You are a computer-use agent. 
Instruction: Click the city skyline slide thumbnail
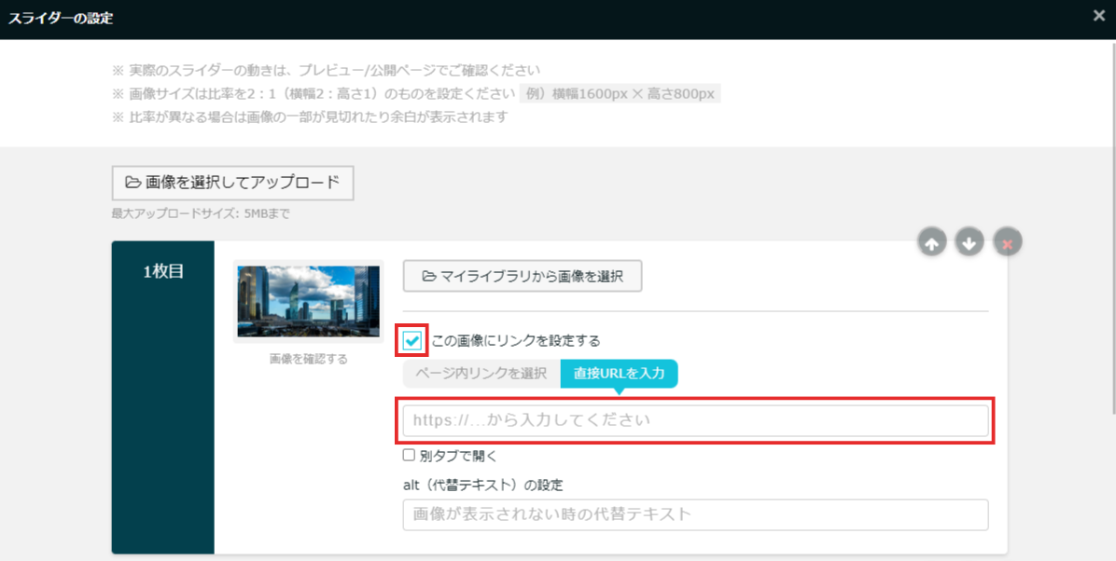click(x=309, y=301)
